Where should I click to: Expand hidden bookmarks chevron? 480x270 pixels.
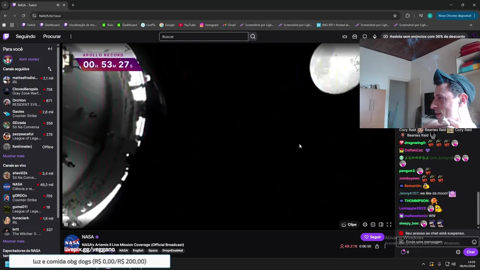[x=471, y=25]
